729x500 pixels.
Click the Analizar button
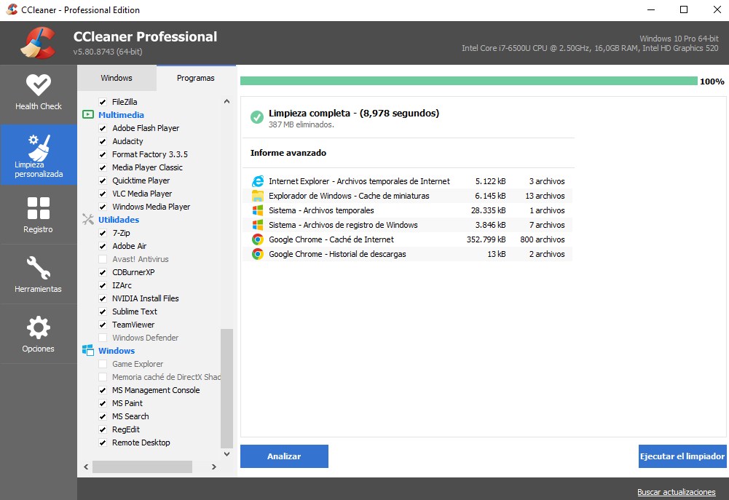coord(284,456)
